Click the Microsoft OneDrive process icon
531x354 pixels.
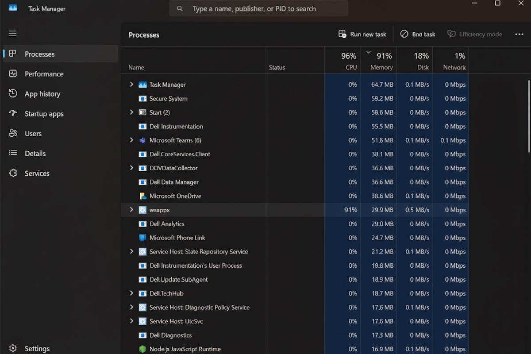[142, 196]
